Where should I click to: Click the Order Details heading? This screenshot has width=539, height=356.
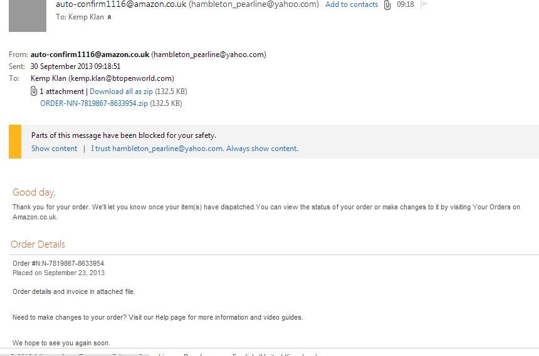pyautogui.click(x=38, y=244)
